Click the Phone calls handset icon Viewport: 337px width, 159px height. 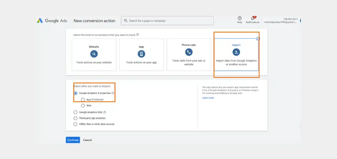click(189, 52)
